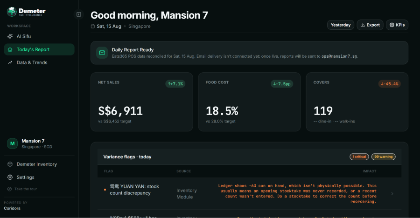Screen dimensions: 420x218
Task: Click the Mansion 7 avatar badge
Action: click(12, 143)
